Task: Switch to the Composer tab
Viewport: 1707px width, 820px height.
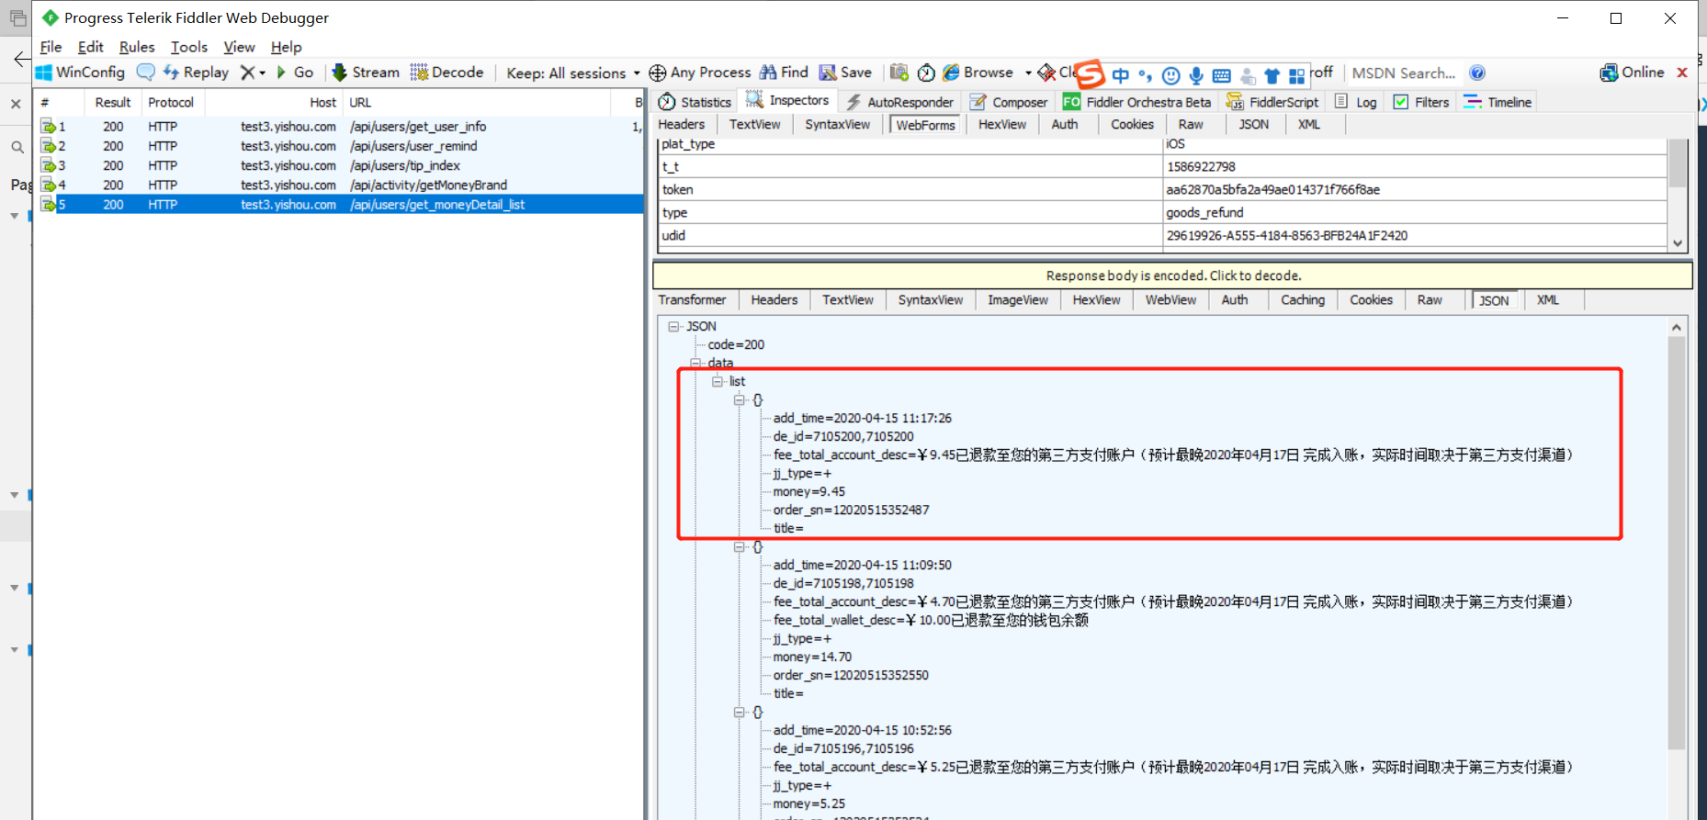Action: [x=1009, y=102]
